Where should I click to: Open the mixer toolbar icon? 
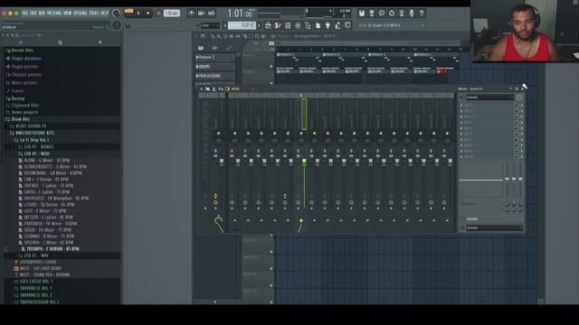click(298, 25)
